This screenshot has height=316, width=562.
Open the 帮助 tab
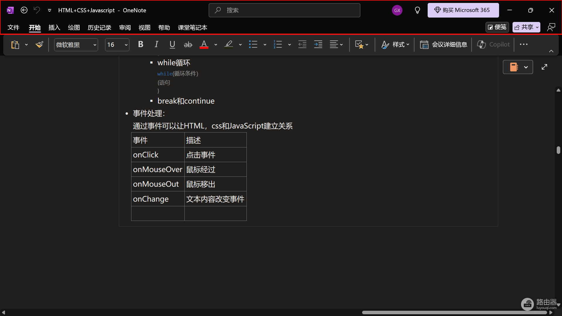164,28
